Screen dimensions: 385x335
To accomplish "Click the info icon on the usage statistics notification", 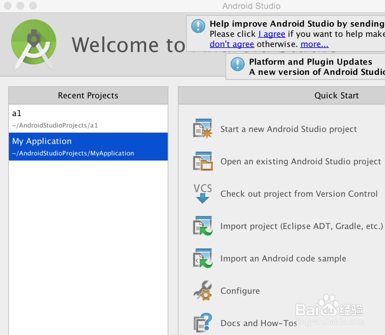I will coord(198,26).
